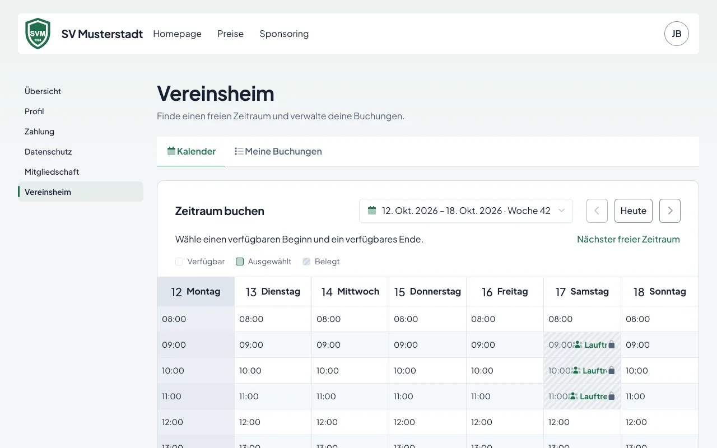Open Sponsoring in top navigation
Screen dimensions: 717x448
pos(284,34)
